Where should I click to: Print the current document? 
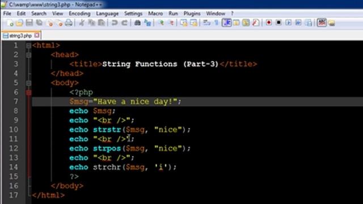[x=69, y=23]
